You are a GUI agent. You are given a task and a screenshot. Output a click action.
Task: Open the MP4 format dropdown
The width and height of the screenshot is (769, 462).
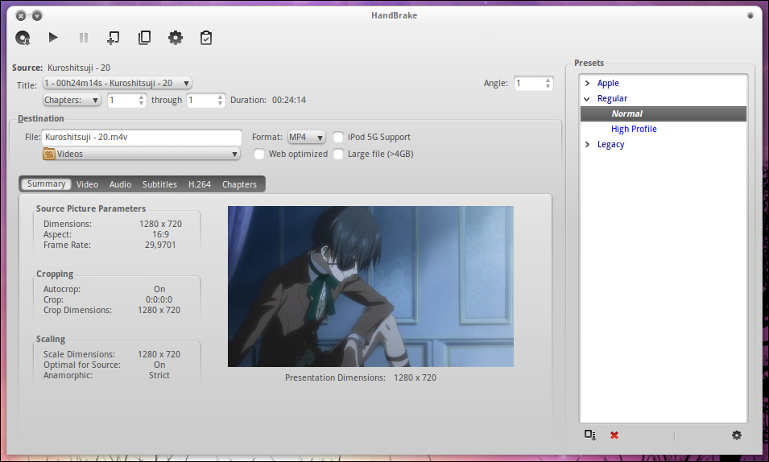307,138
